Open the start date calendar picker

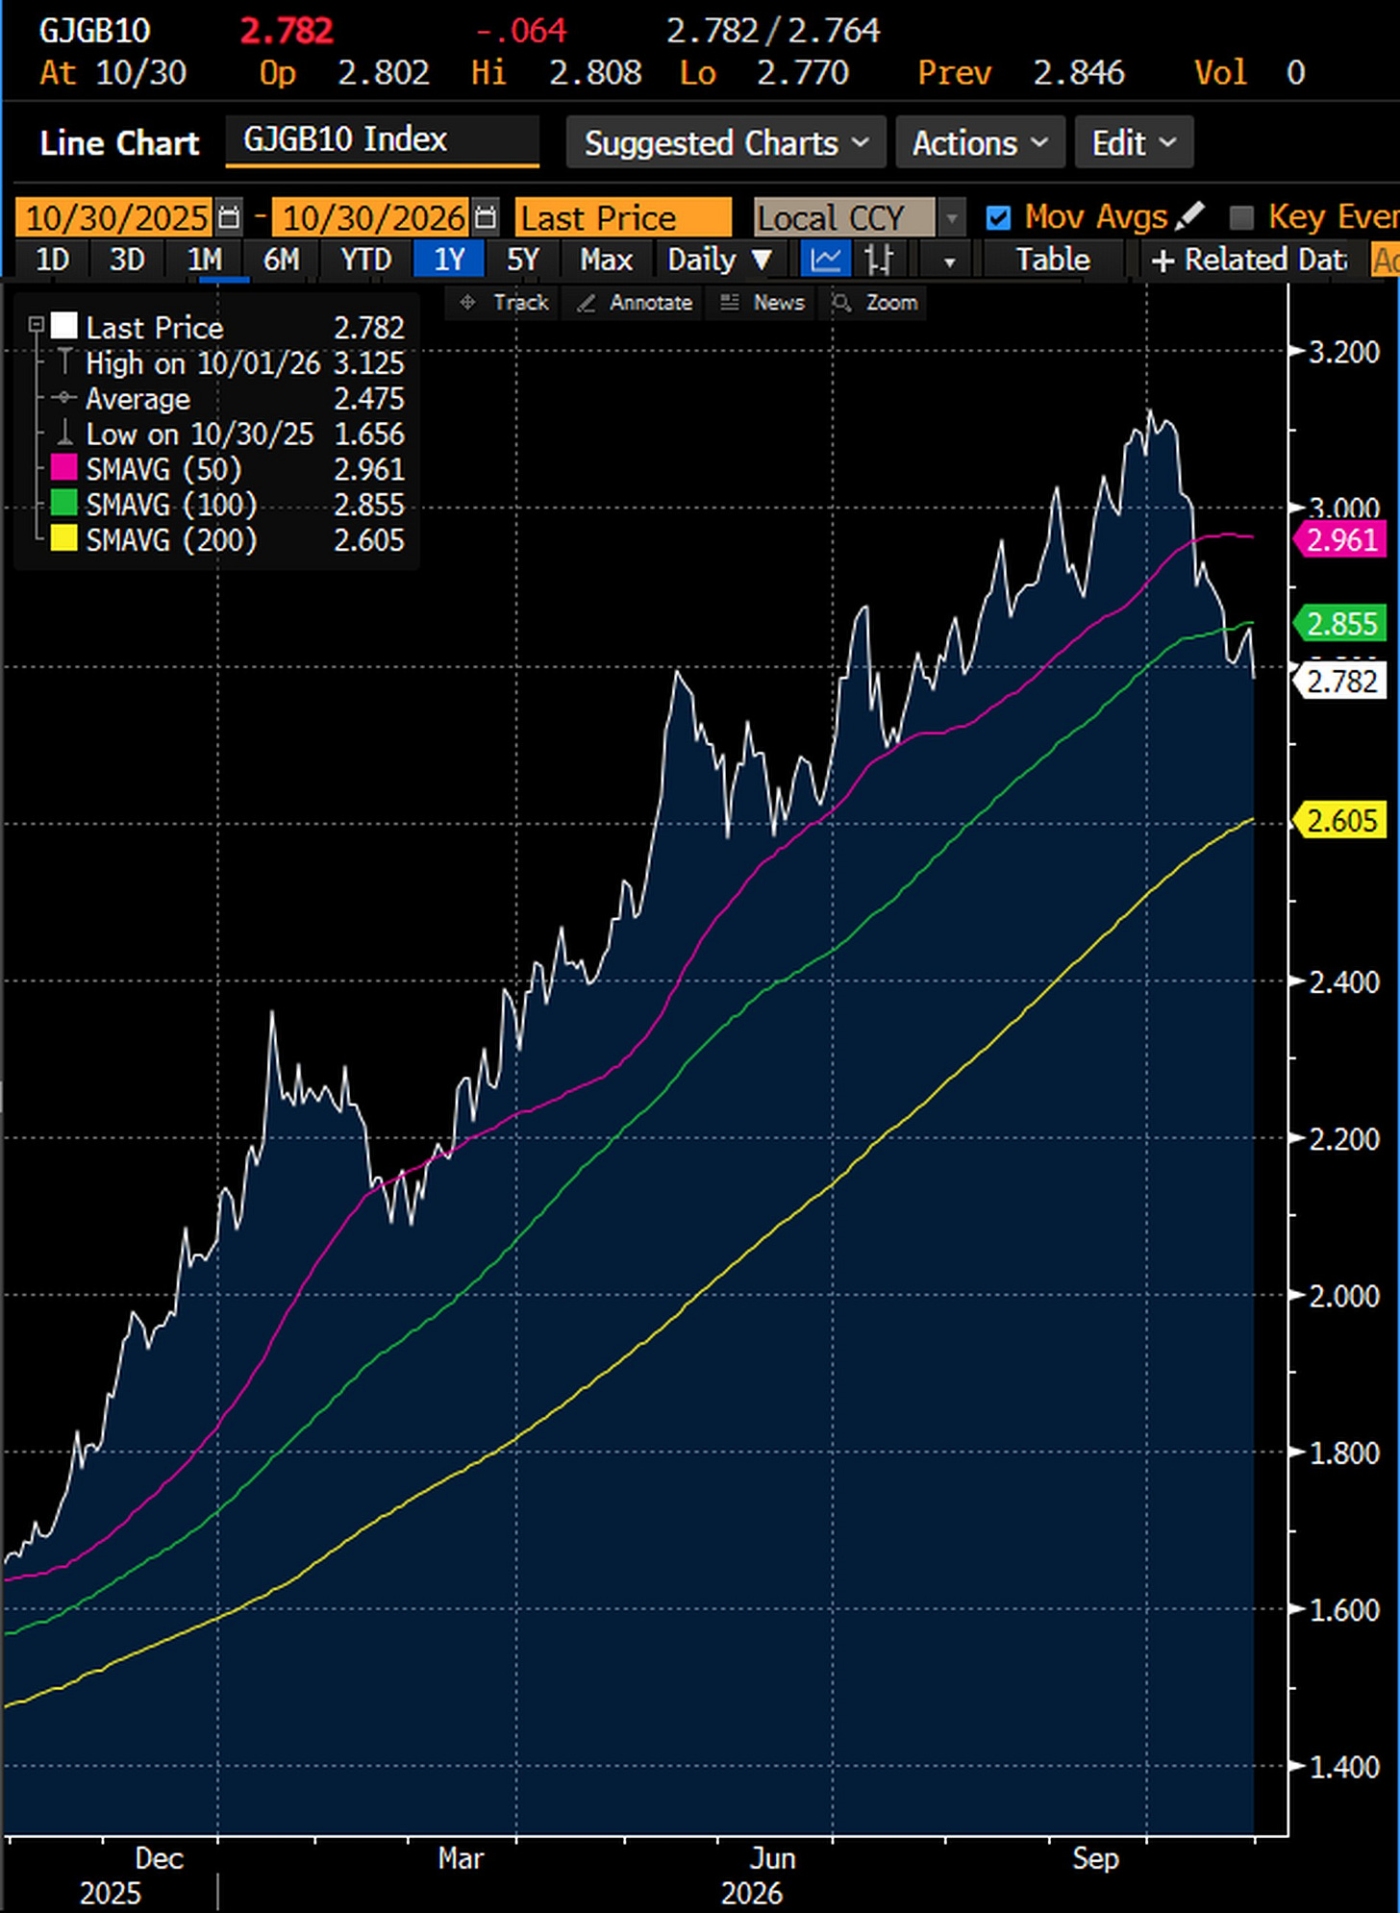click(229, 217)
